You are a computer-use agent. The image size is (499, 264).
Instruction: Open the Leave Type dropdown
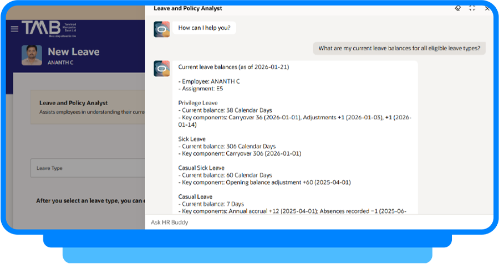(89, 168)
